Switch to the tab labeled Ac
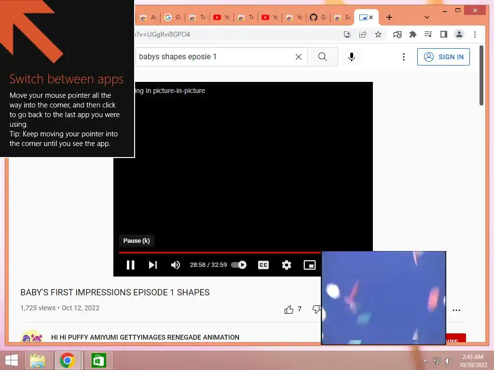The width and height of the screenshot is (494, 370). coord(149,17)
